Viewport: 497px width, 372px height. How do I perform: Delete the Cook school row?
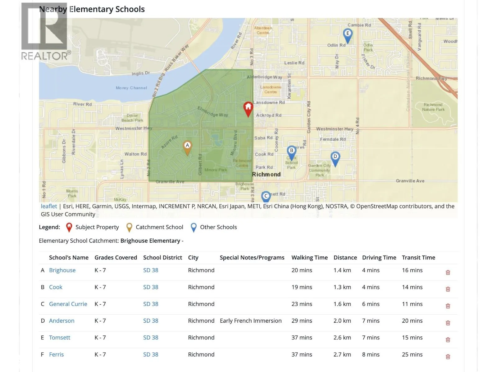tap(448, 289)
